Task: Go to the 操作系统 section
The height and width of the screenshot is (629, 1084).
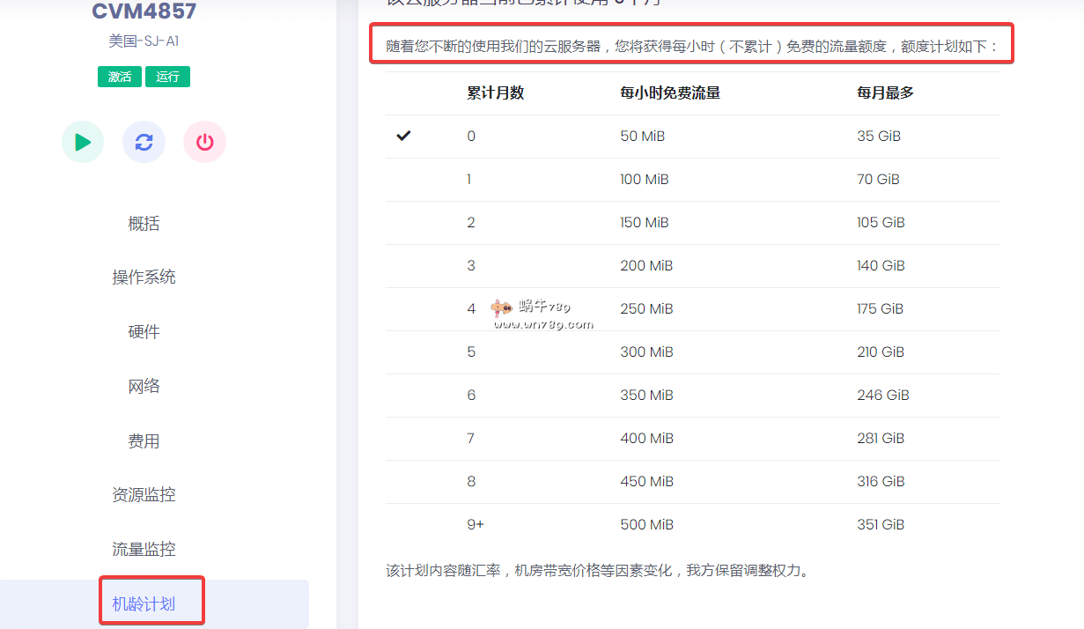Action: [144, 277]
